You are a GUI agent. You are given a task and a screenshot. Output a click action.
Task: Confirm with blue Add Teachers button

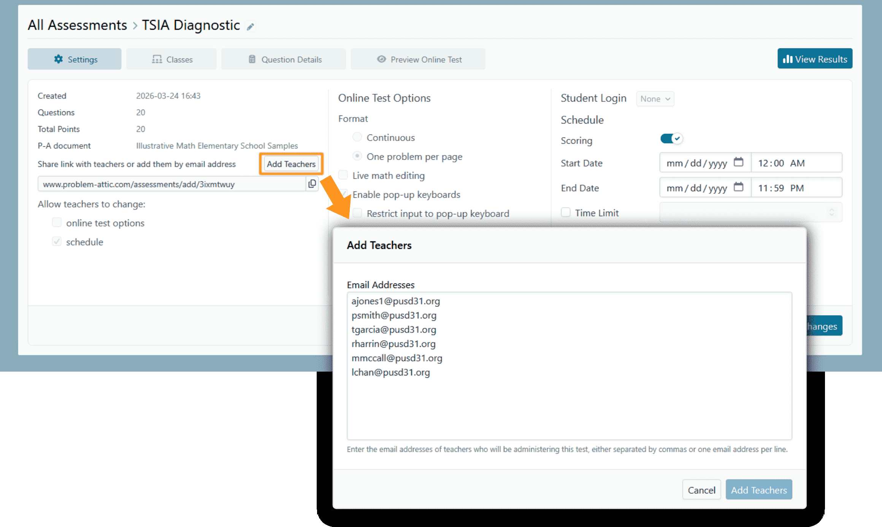[x=758, y=490]
